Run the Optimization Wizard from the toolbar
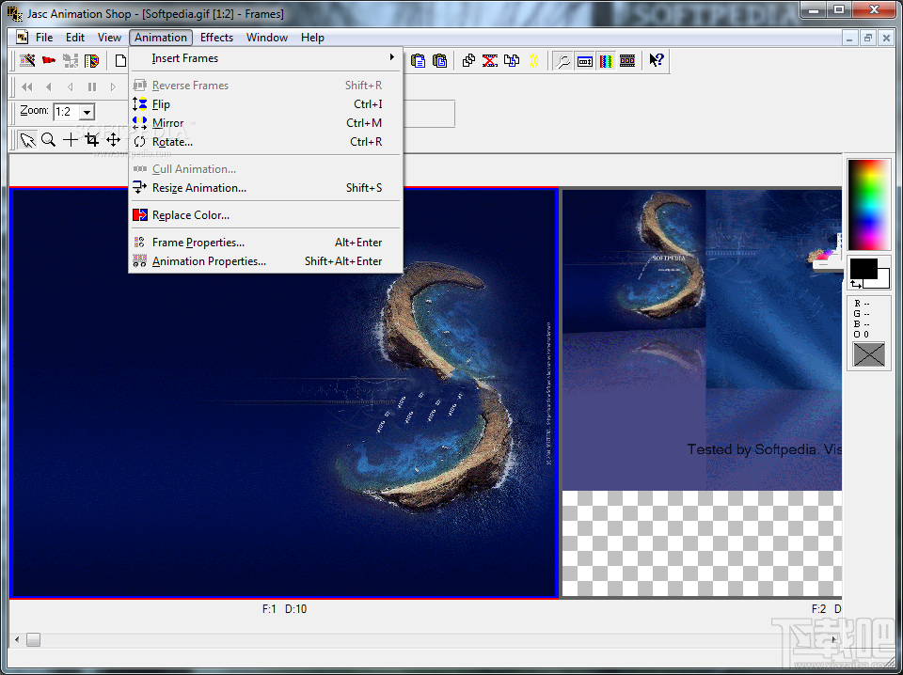The width and height of the screenshot is (903, 675). pos(563,60)
